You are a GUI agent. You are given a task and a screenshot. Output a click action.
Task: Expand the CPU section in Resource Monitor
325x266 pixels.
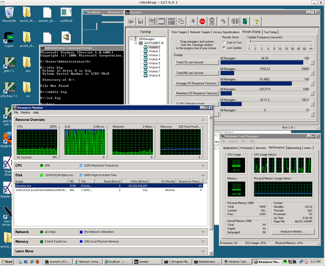click(203, 166)
